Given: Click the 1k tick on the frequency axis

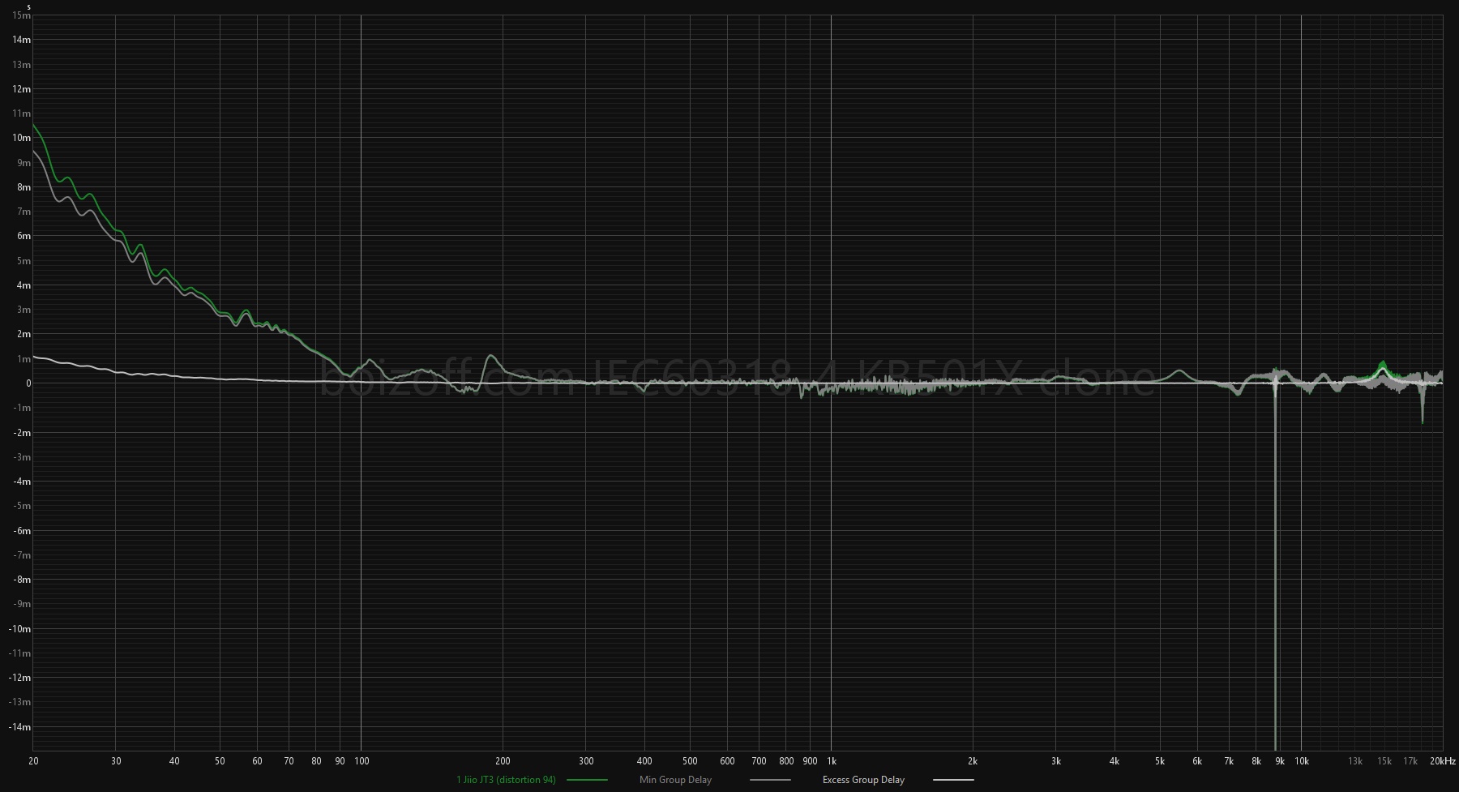Looking at the screenshot, I should tap(832, 761).
